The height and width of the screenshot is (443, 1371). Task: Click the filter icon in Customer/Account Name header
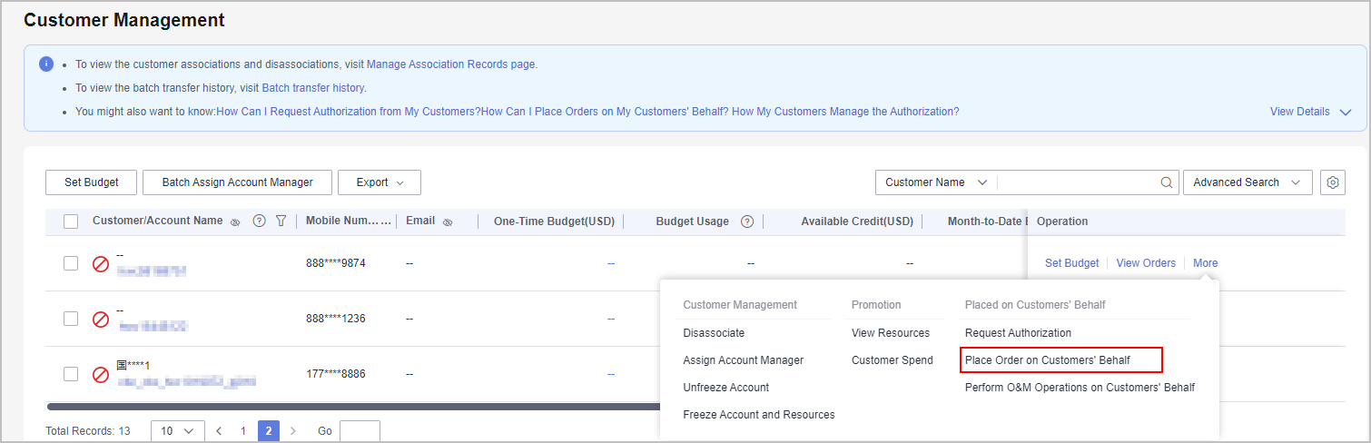[x=281, y=221]
